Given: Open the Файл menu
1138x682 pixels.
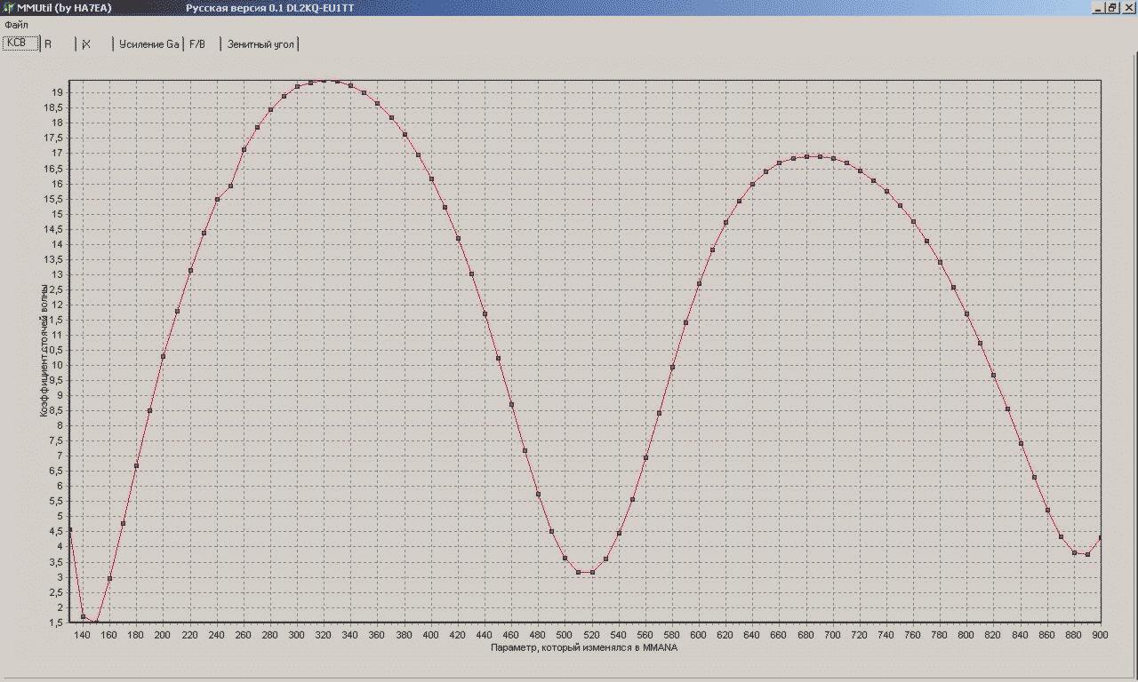Looking at the screenshot, I should (x=16, y=25).
